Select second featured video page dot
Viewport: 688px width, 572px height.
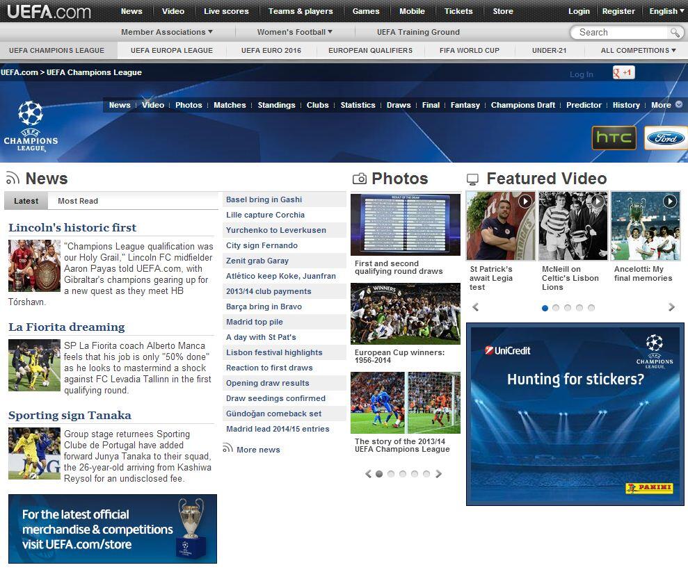[556, 308]
